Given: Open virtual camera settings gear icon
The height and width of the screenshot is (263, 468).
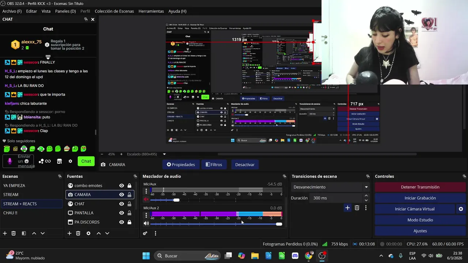Looking at the screenshot, I should pos(461,209).
